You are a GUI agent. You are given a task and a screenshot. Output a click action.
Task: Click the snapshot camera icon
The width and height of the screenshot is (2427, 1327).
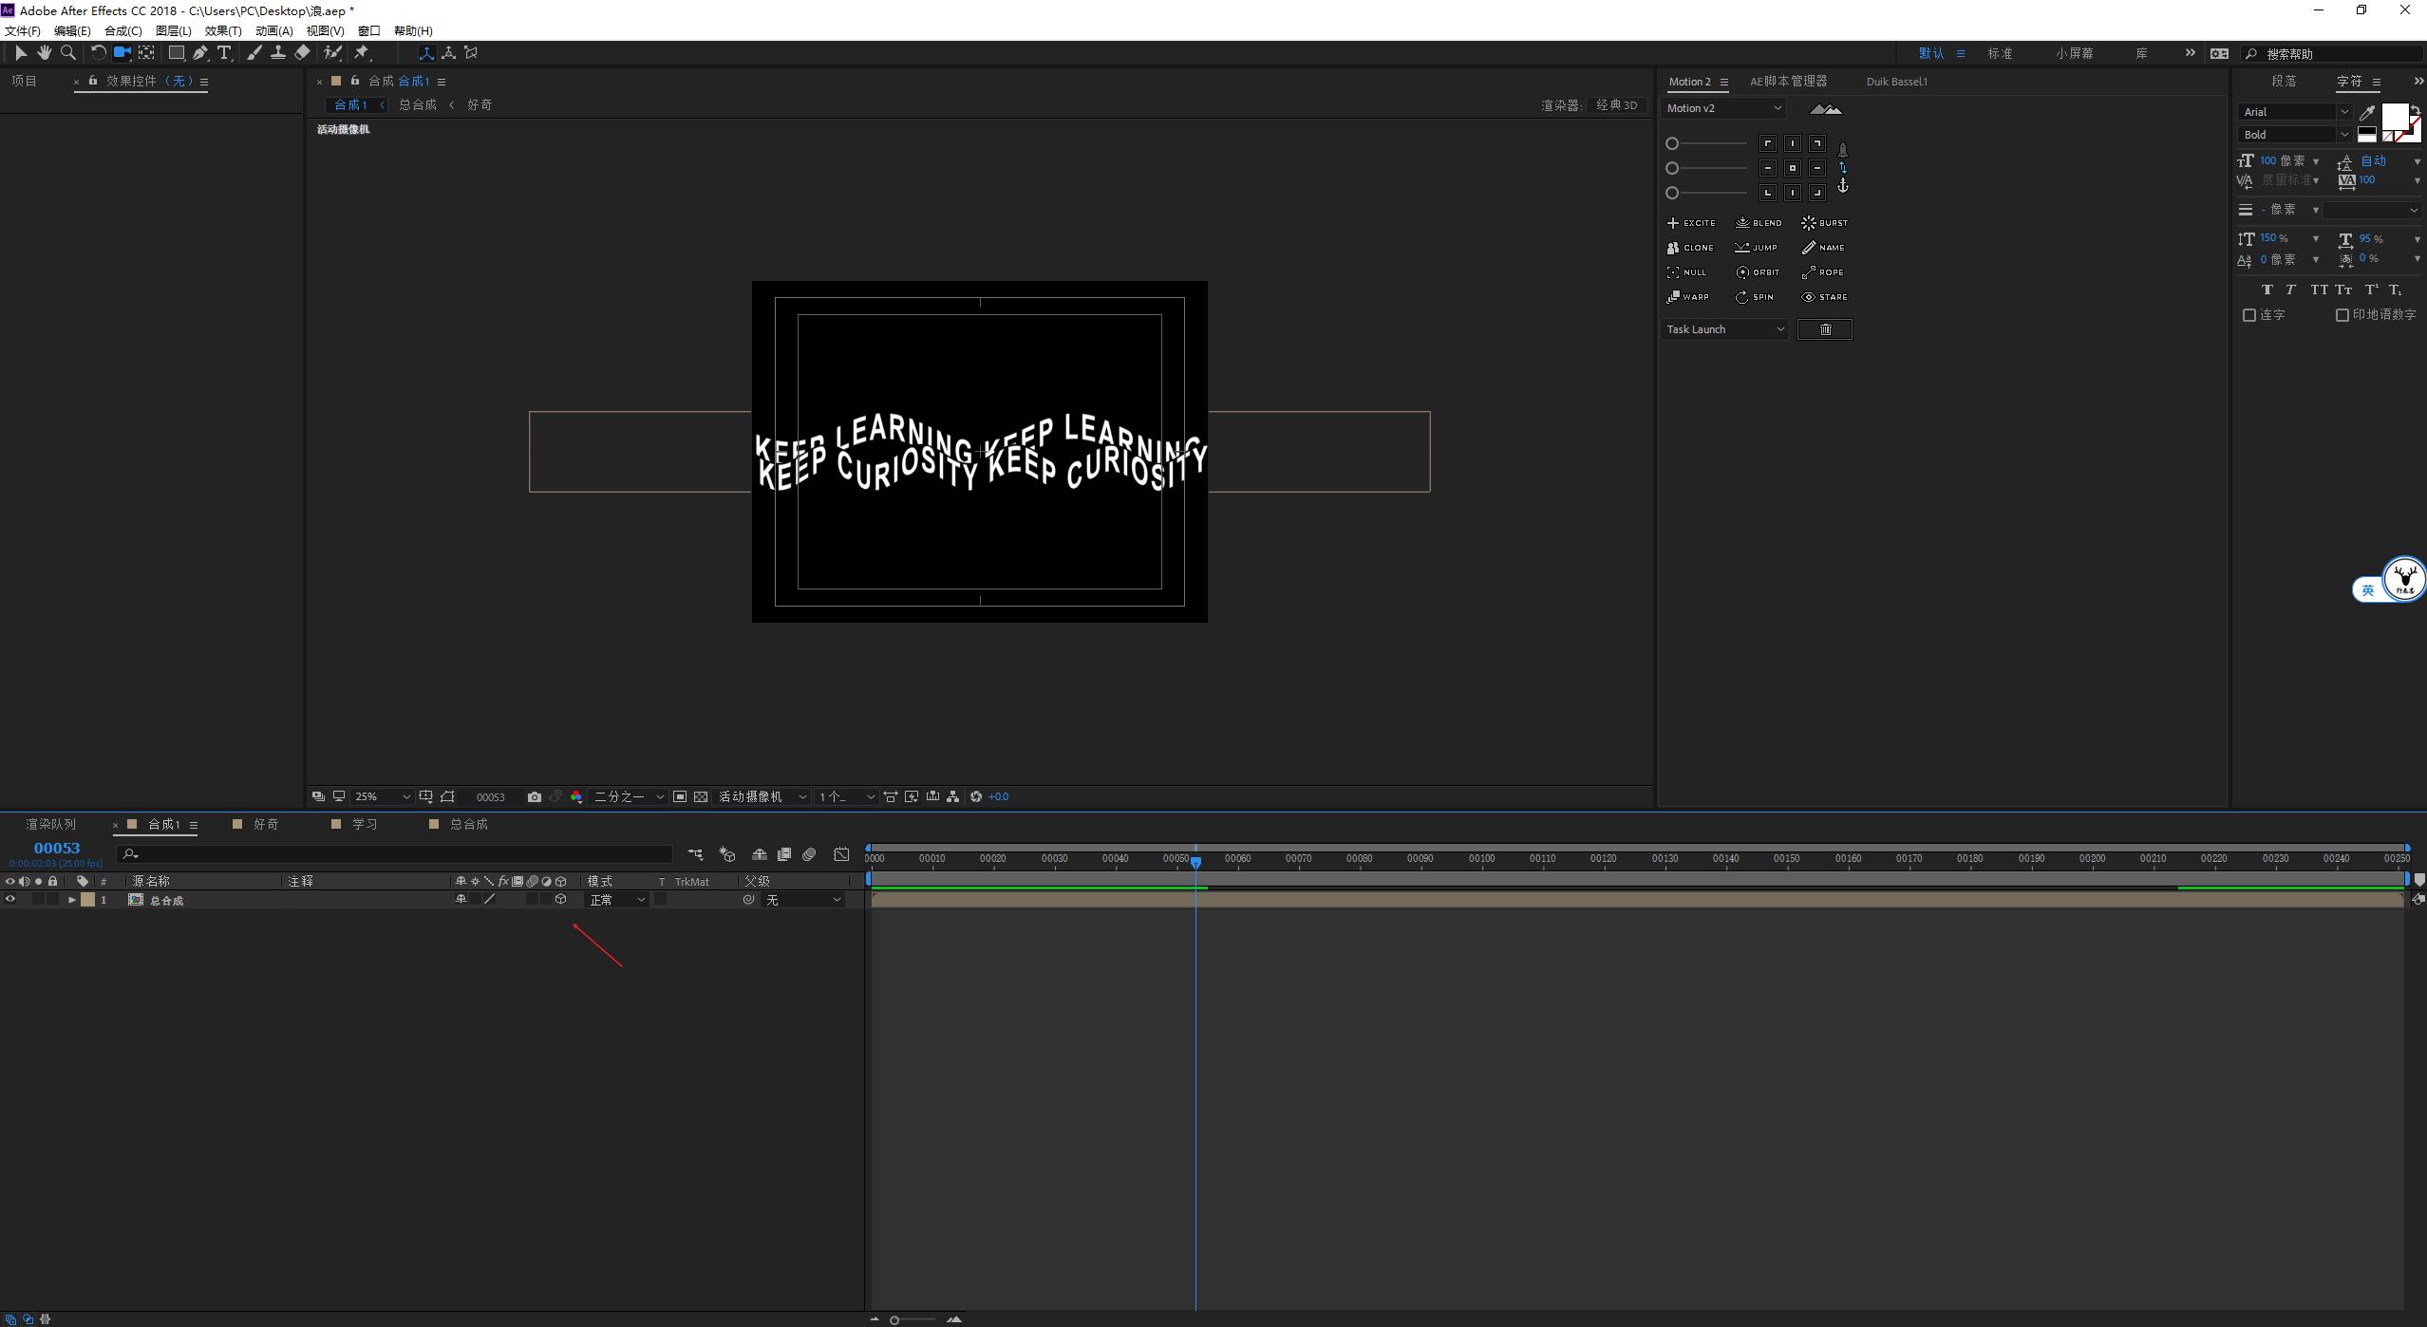click(x=535, y=797)
